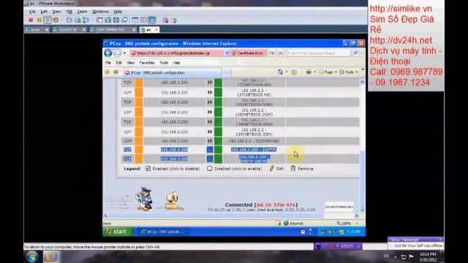The image size is (468, 263).
Task: Click the red power-off icon in VMware toolbar
Action: tap(31, 20)
